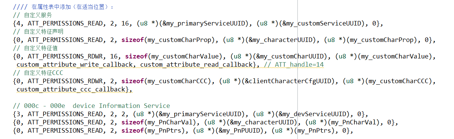Click the '自定义服务' comment line

pos(33,15)
